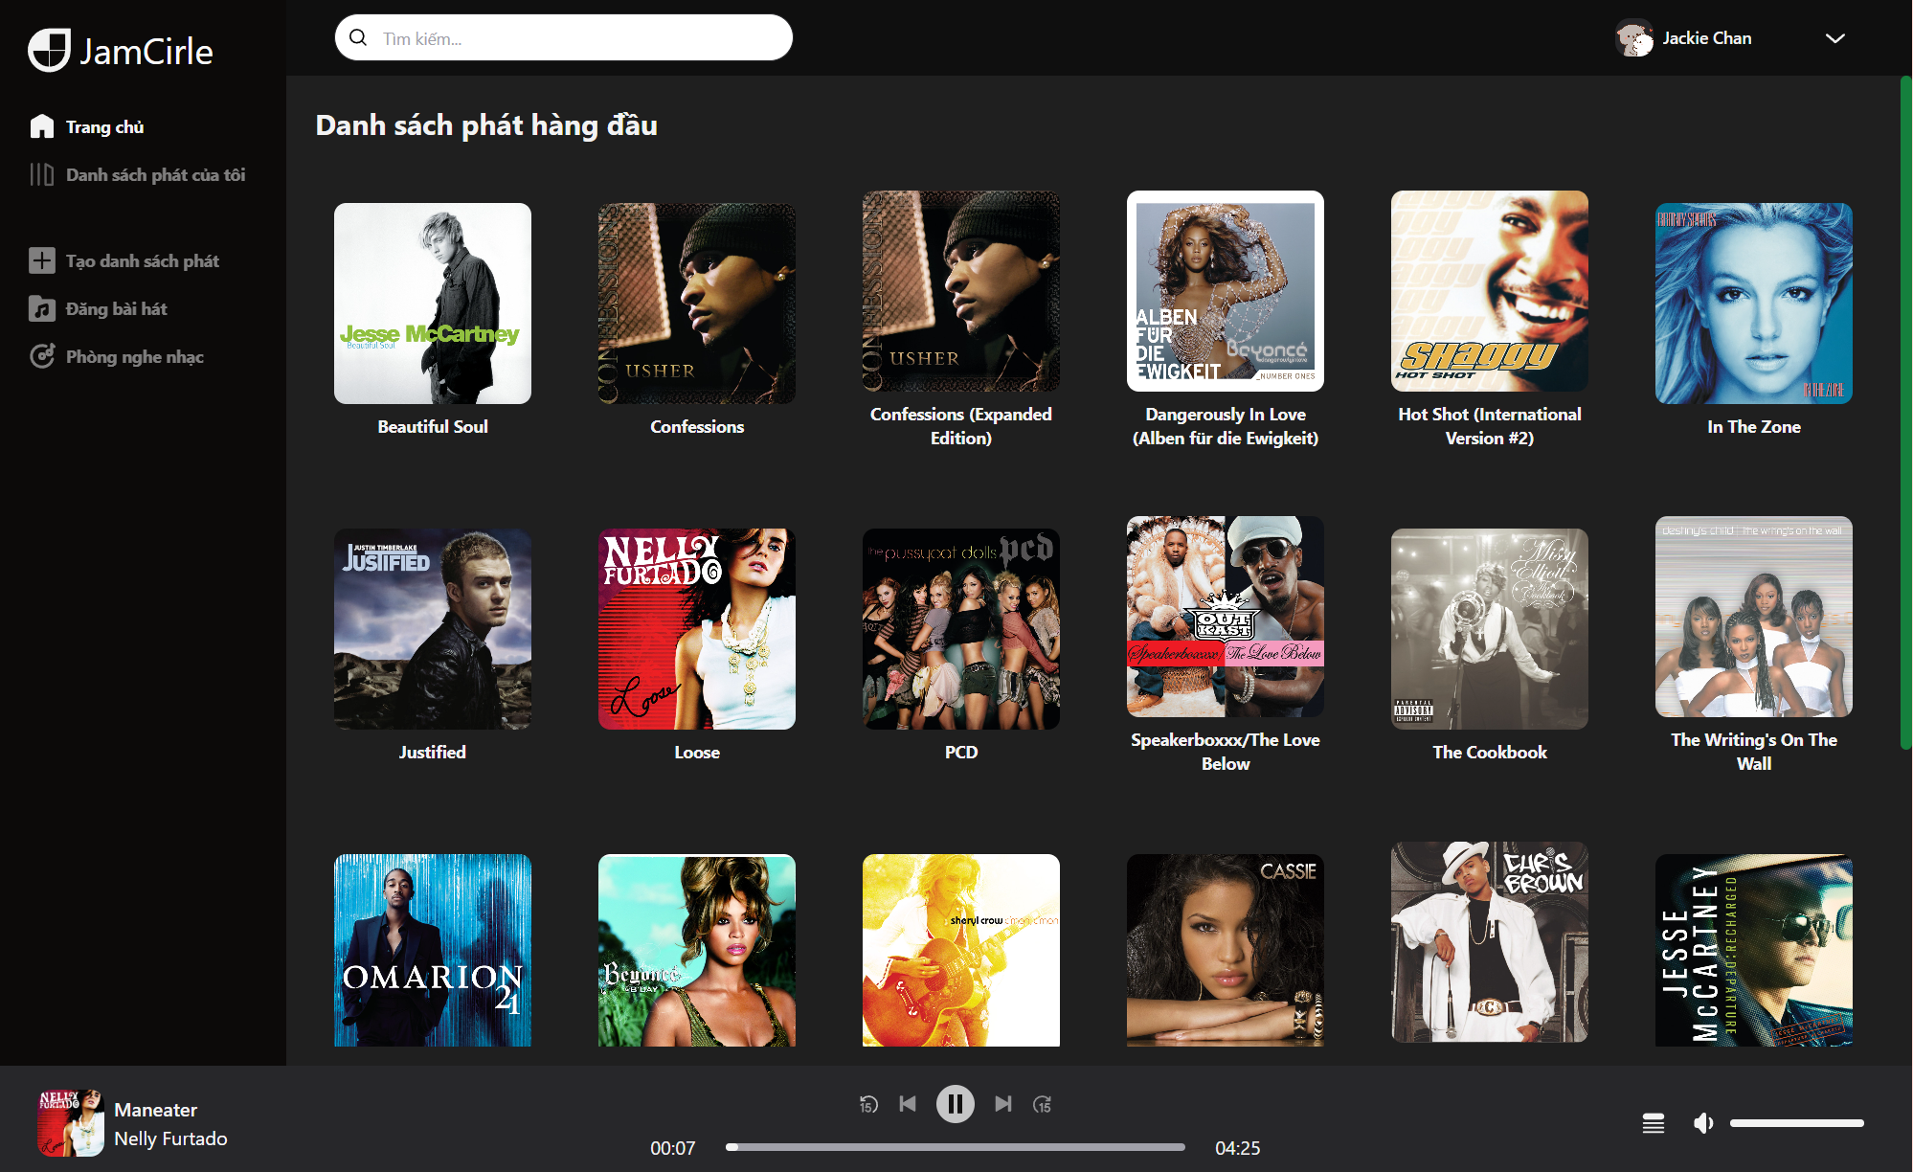The image size is (1913, 1172).
Task: Fast-forward 15 seconds in the song
Action: (x=1042, y=1104)
